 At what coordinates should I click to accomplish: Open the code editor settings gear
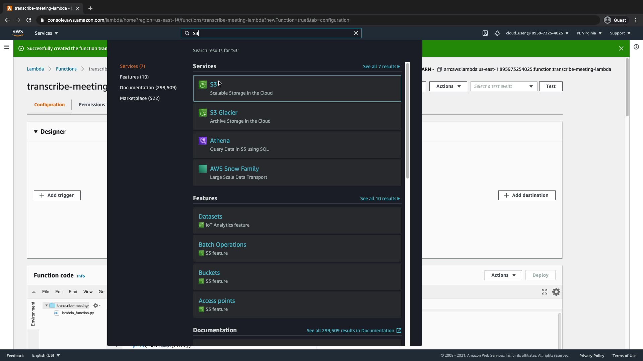(556, 292)
